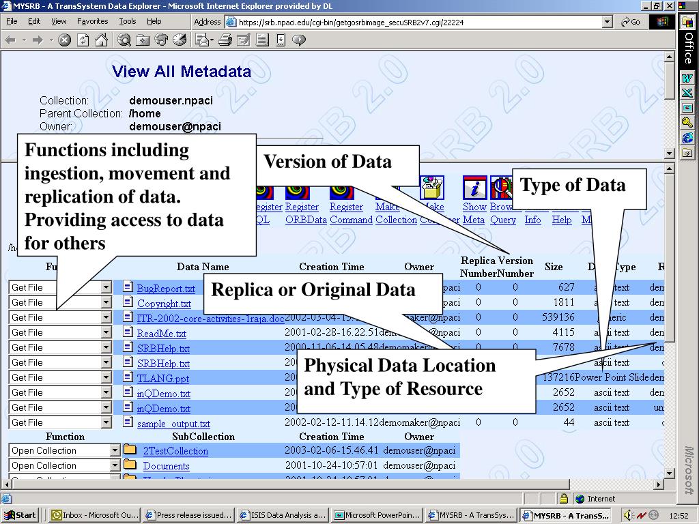This screenshot has width=699, height=524.
Task: Open the Favorites folder toolbar icon
Action: (143, 40)
